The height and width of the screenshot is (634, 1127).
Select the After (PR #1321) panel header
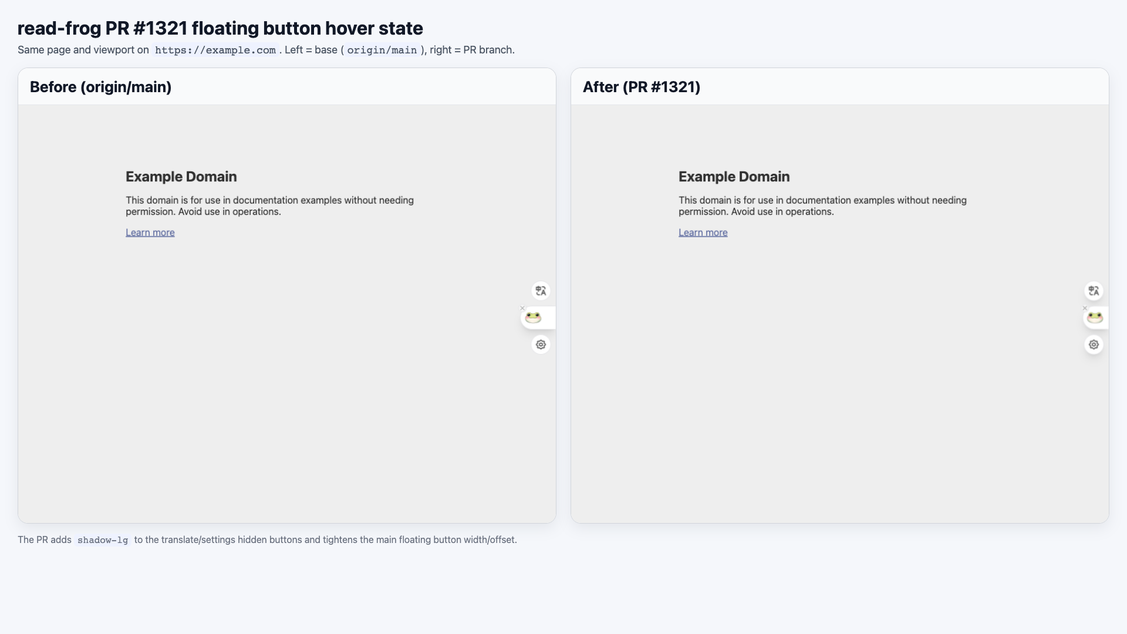642,87
